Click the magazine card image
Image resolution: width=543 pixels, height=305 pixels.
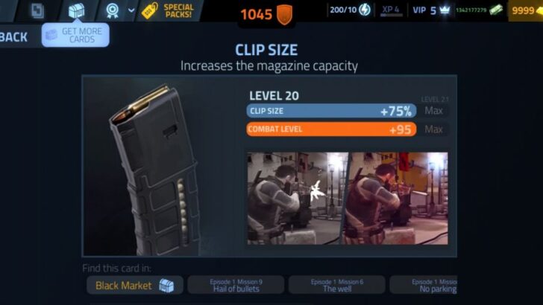tap(154, 170)
